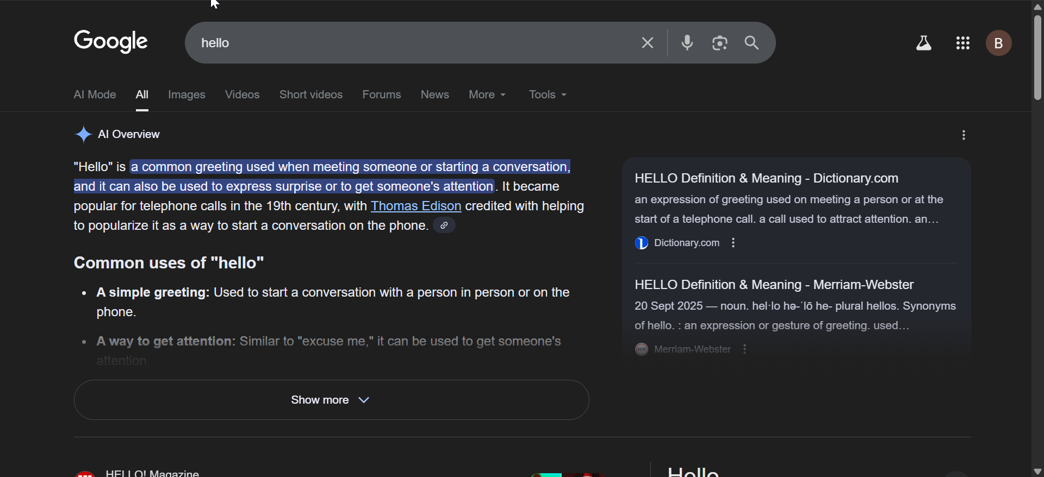Click the Google logo
The image size is (1044, 477).
[x=111, y=42]
